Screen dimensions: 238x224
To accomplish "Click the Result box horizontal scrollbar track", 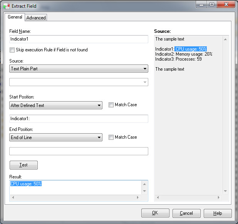I will coord(75,197).
